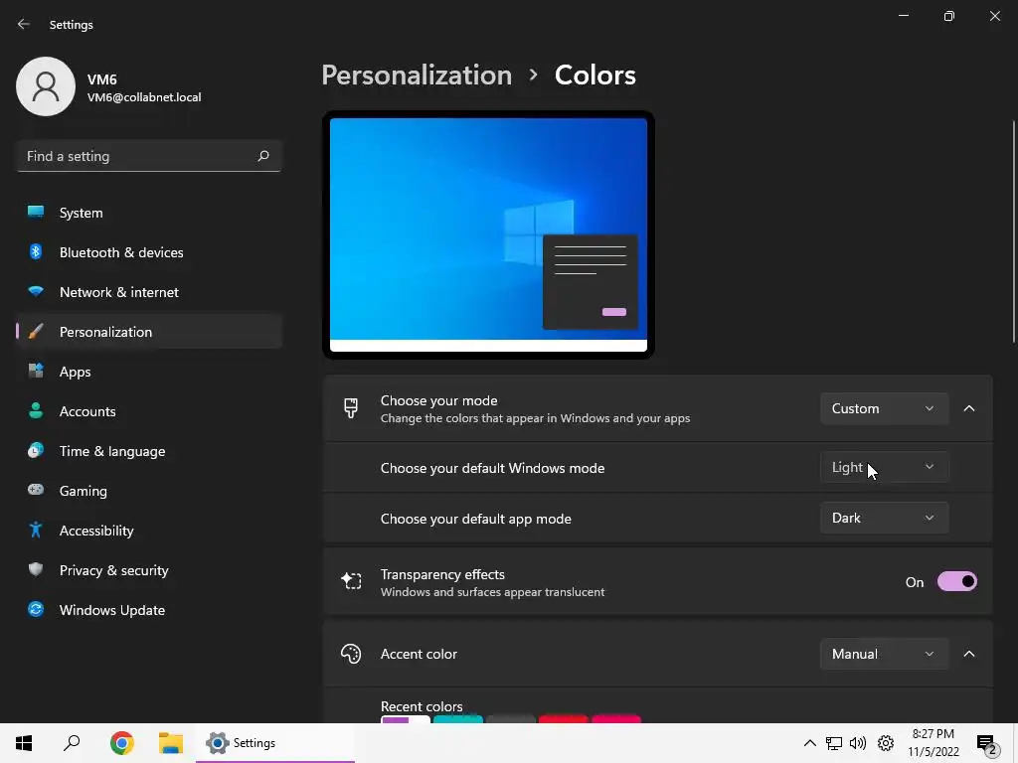This screenshot has width=1018, height=763.
Task: Open Accessibility settings category
Action: 149,531
